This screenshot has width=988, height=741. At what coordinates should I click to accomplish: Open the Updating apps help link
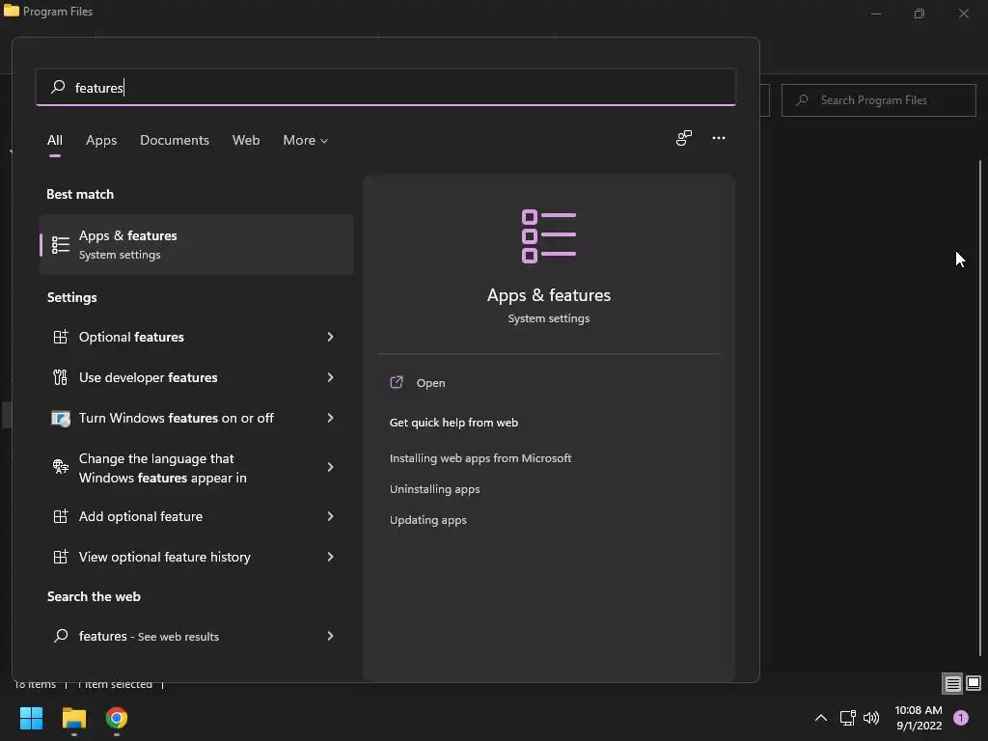click(x=427, y=520)
